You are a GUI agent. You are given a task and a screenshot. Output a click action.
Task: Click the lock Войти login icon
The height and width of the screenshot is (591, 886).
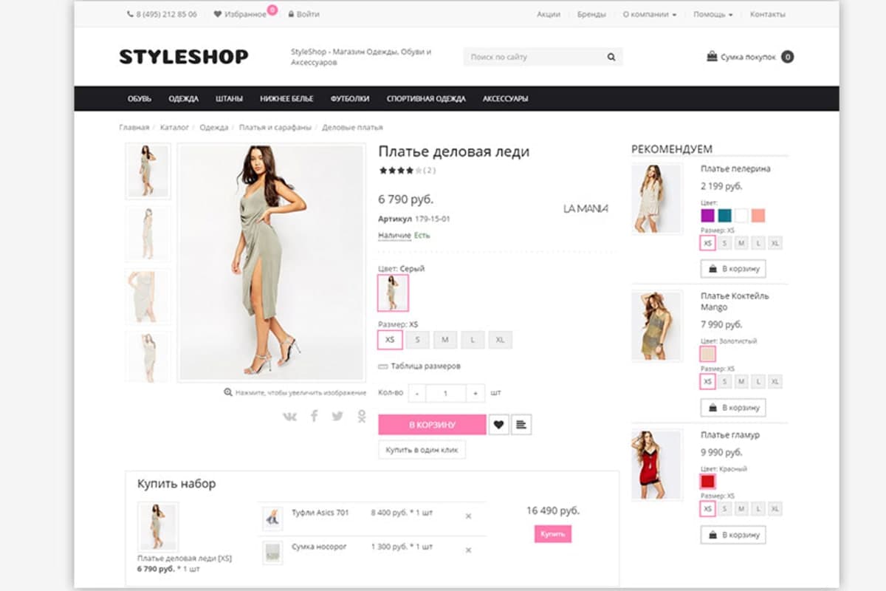(291, 14)
